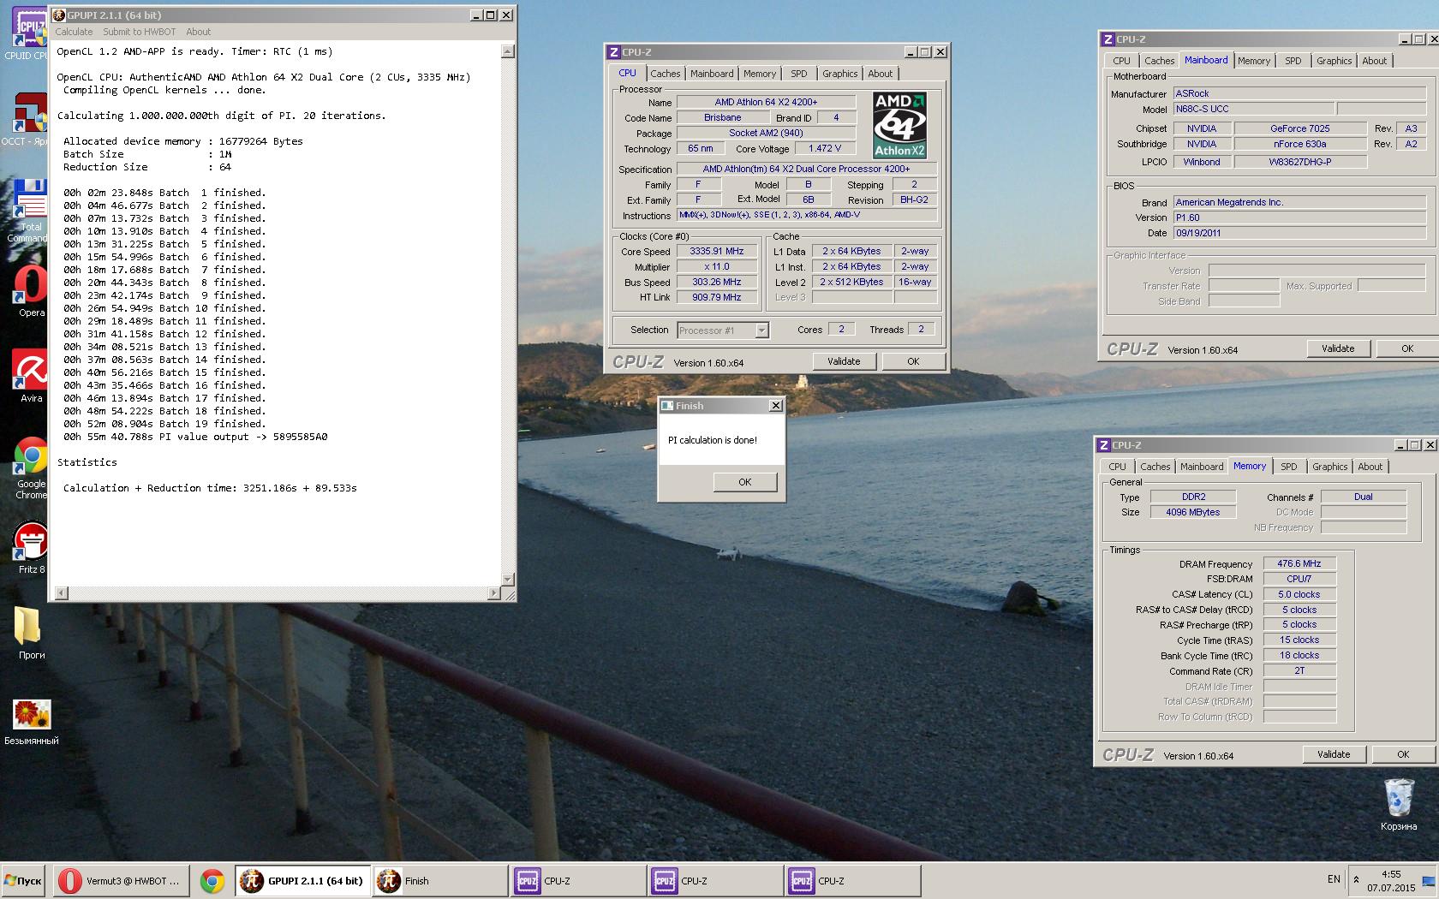Image resolution: width=1439 pixels, height=899 pixels.
Task: Select About tab in bottom-right CPU-Z
Action: [1370, 467]
